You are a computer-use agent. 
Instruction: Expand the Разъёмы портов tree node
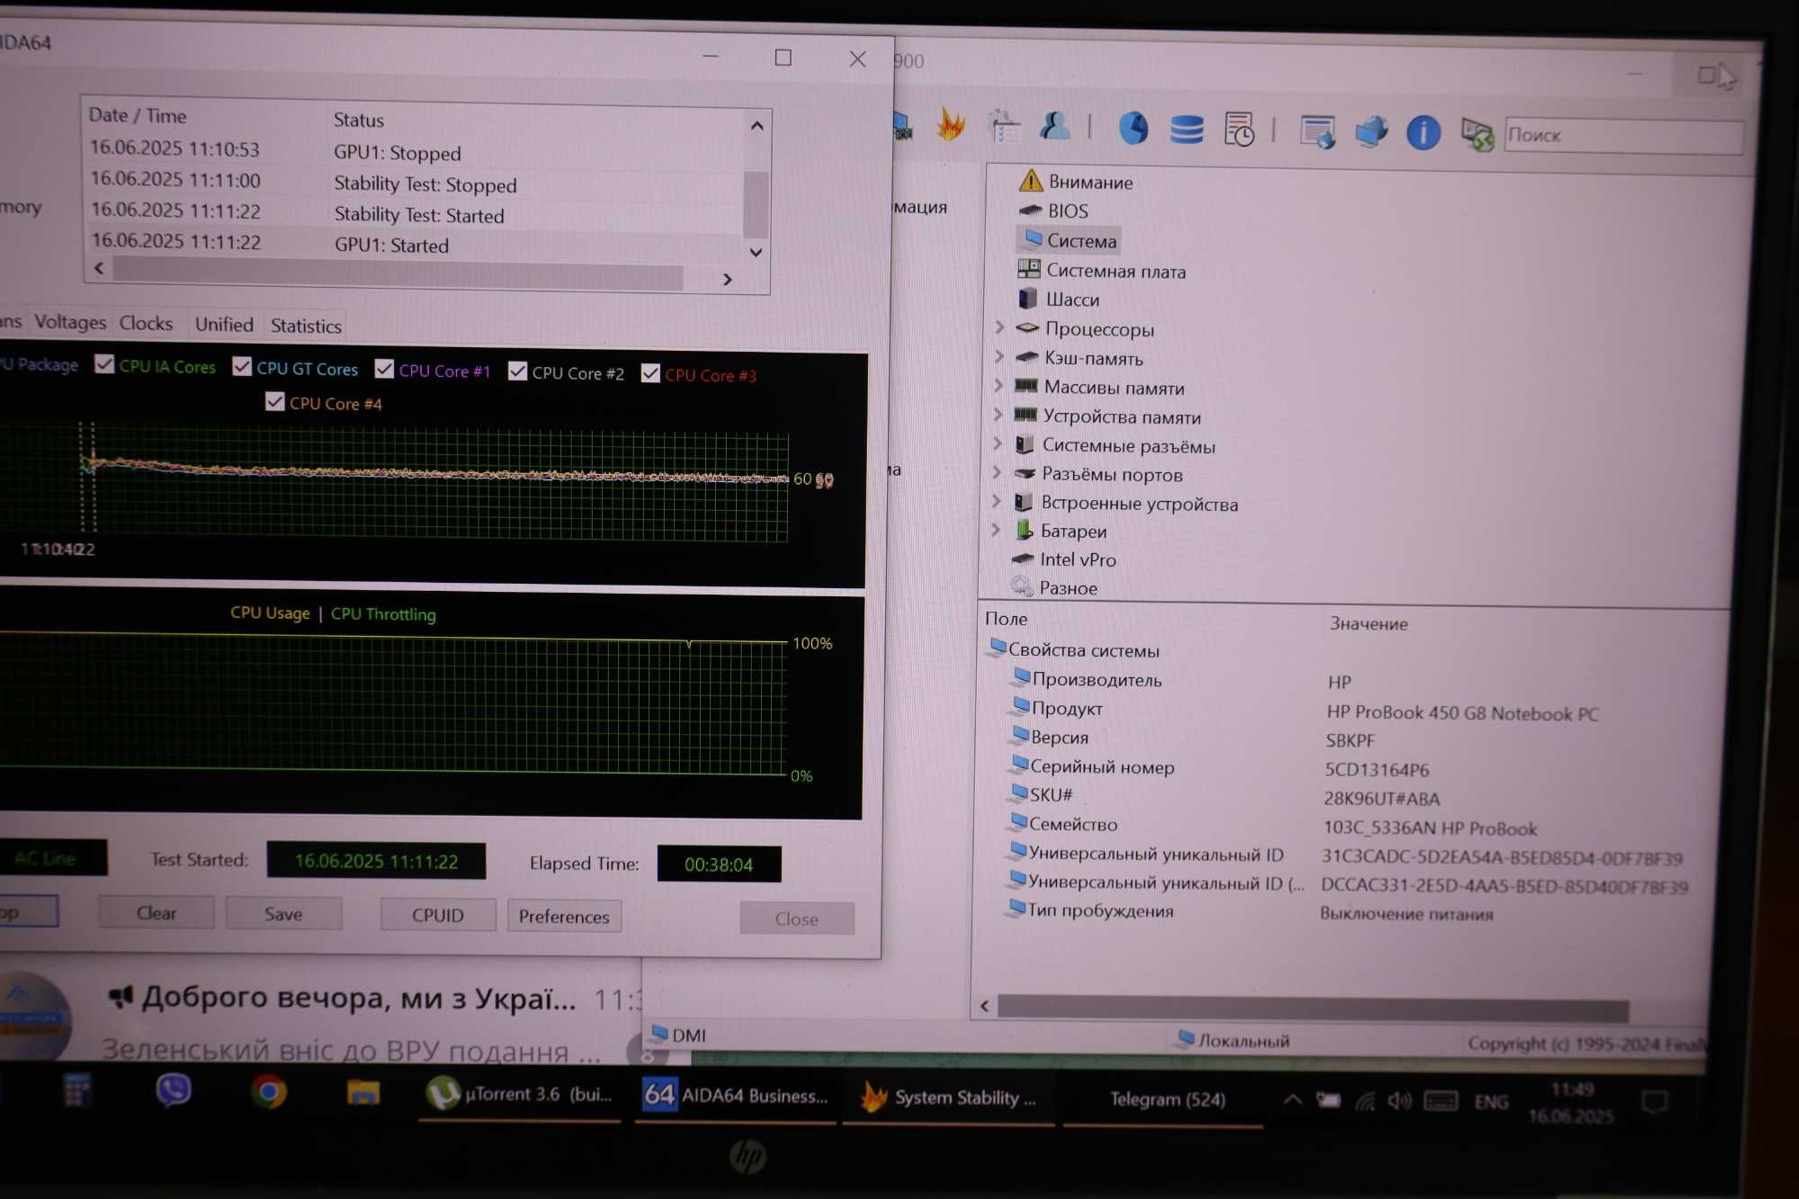[996, 472]
